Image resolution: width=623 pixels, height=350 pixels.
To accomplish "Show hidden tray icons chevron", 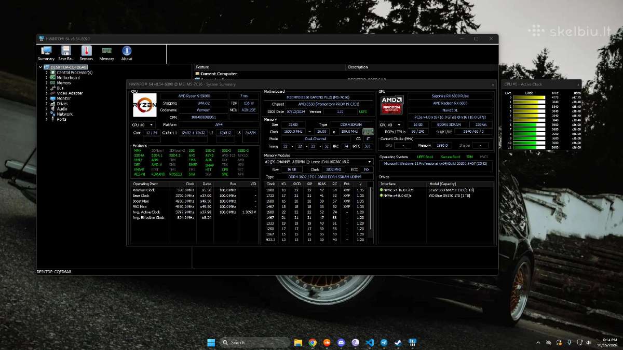I will [538, 342].
